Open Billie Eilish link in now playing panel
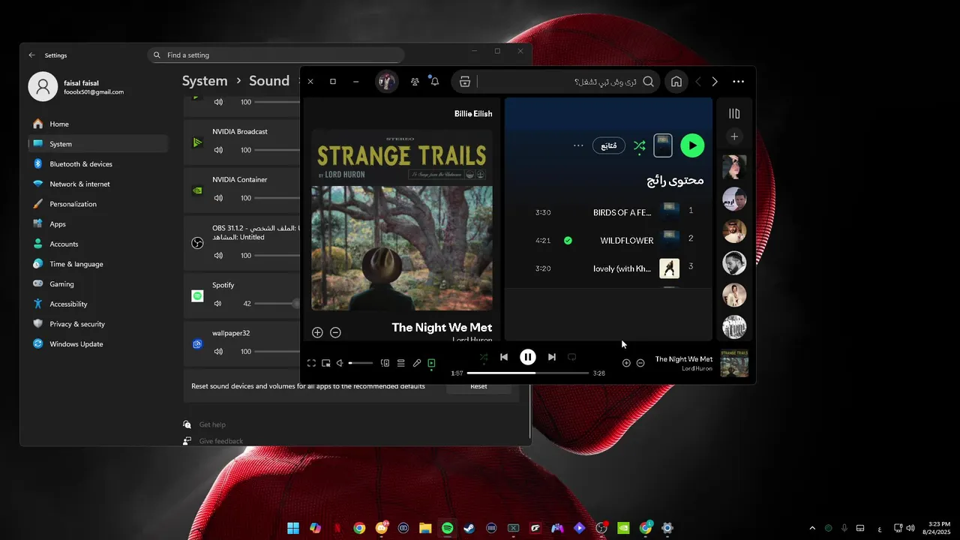This screenshot has width=960, height=540. [473, 114]
